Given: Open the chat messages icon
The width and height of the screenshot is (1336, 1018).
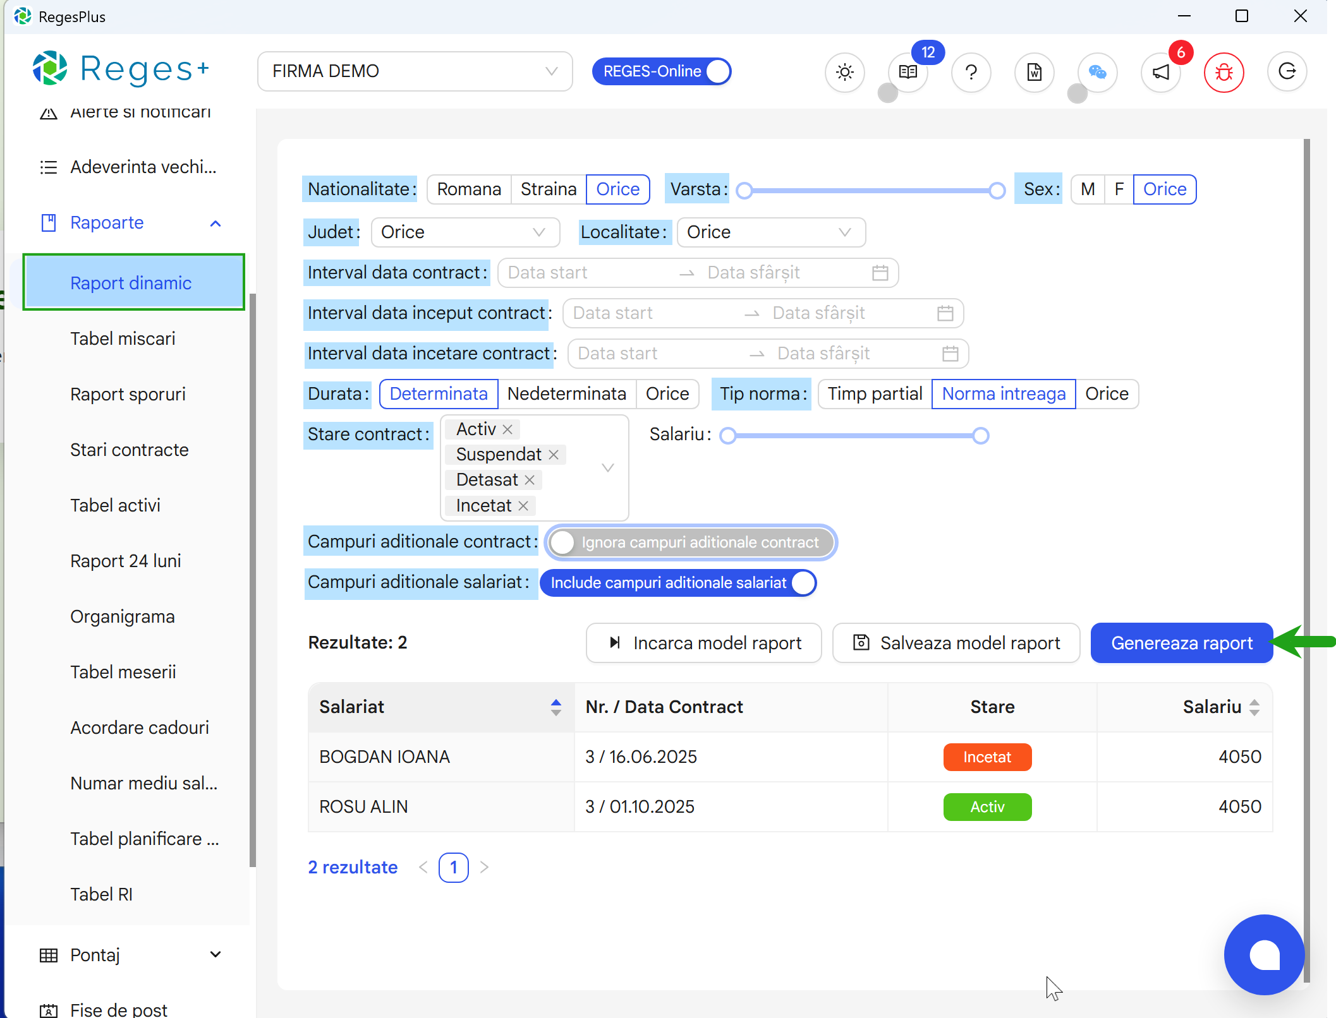Looking at the screenshot, I should pyautogui.click(x=1098, y=72).
